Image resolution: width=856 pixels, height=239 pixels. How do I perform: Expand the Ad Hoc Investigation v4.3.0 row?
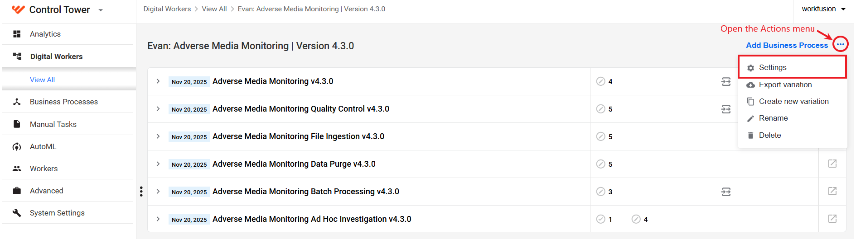pos(158,219)
